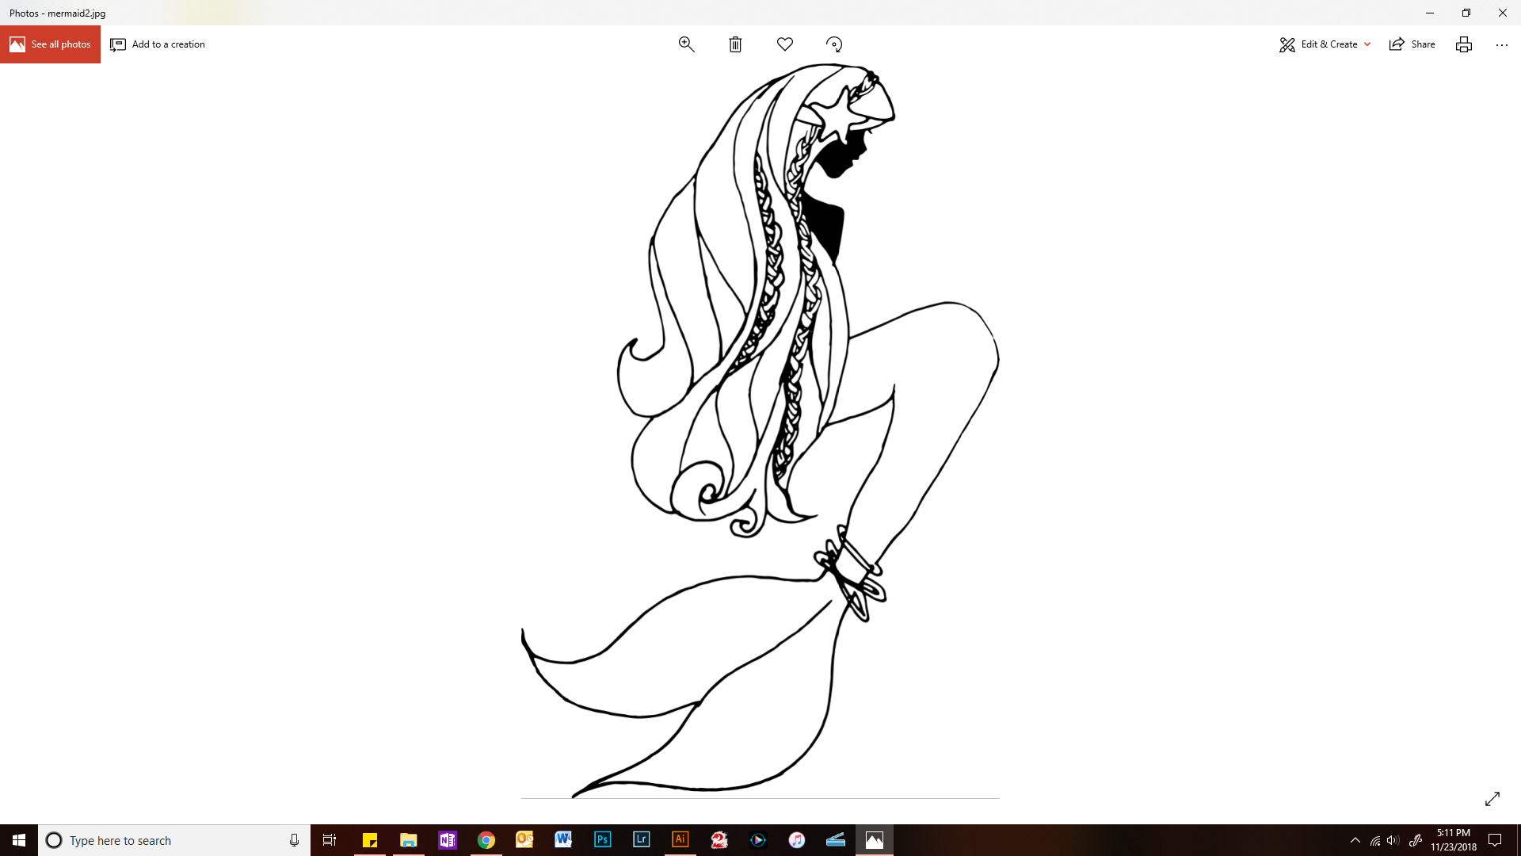Viewport: 1521px width, 856px height.
Task: Launch Google Chrome
Action: point(486,840)
